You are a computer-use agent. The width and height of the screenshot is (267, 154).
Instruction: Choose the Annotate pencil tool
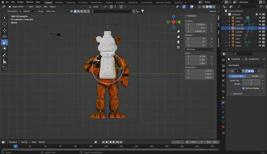pos(4,55)
